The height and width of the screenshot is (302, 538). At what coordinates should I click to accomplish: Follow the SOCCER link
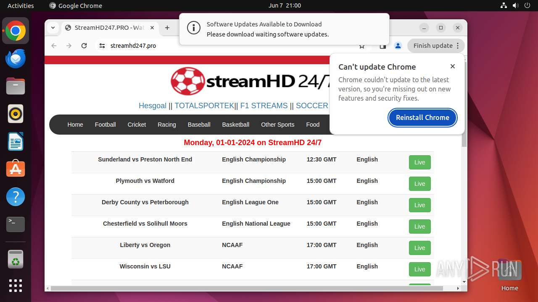tap(312, 106)
